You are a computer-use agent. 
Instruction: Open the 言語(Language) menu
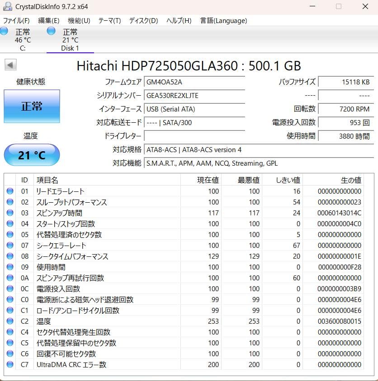pos(223,21)
